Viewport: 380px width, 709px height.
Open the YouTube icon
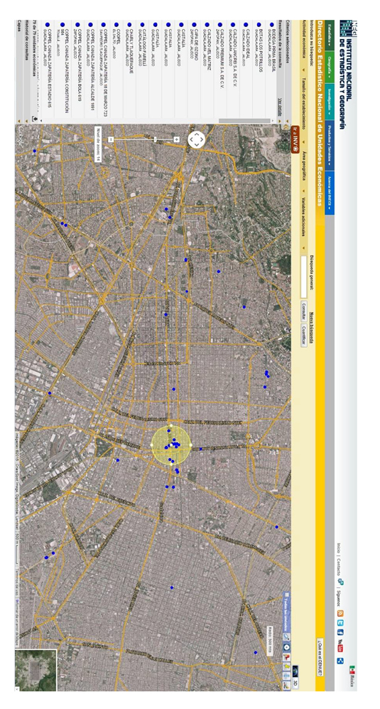click(340, 646)
